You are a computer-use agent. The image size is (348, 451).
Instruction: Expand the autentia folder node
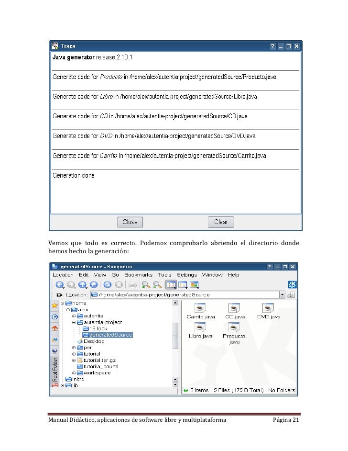click(74, 316)
